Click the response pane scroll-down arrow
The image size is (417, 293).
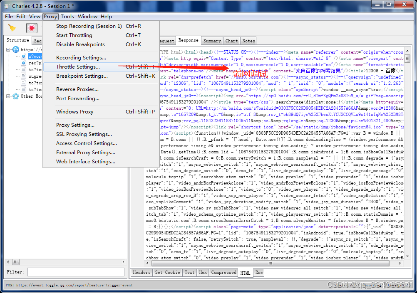407,257
